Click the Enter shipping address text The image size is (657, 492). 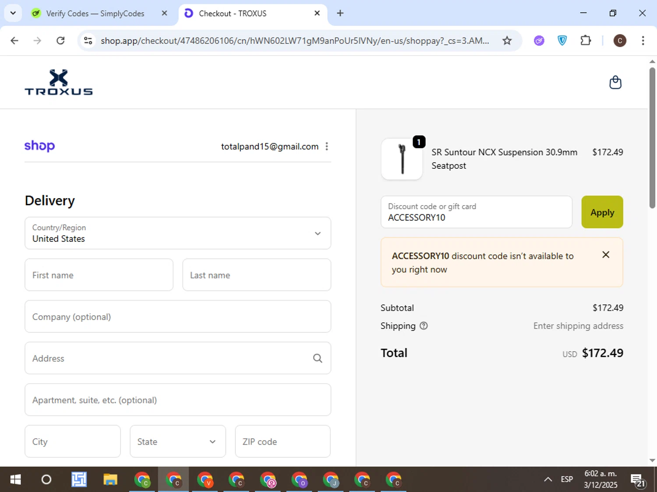click(578, 326)
